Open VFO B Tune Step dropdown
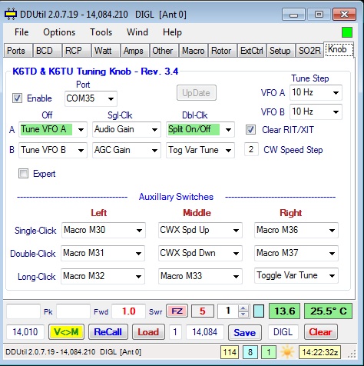The height and width of the screenshot is (366, 364). [316, 111]
